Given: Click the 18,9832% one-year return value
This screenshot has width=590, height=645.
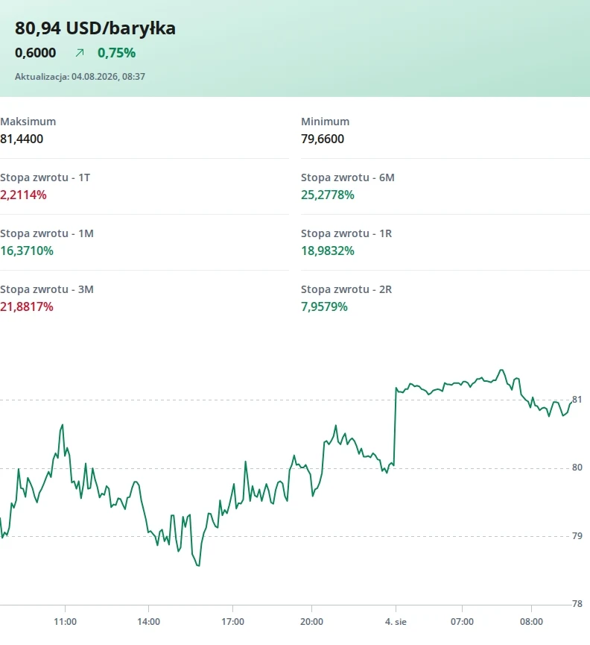Looking at the screenshot, I should [x=328, y=251].
